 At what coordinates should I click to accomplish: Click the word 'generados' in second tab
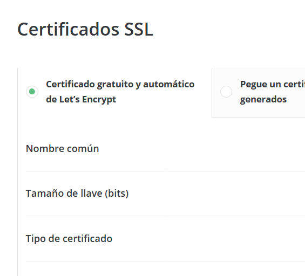[x=263, y=99]
